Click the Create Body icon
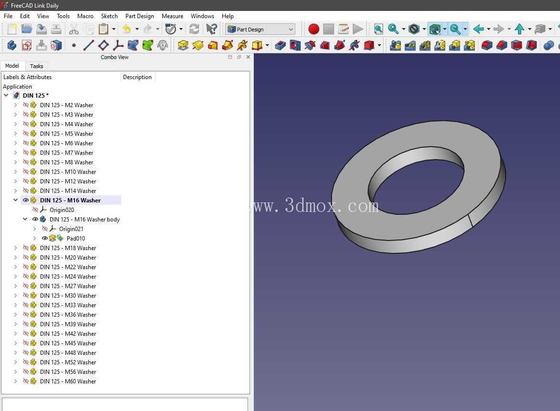Screen dimensions: 560x411 pos(12,46)
